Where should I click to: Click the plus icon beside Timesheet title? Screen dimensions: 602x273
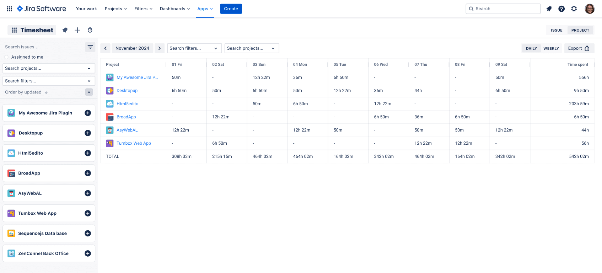[x=77, y=30]
